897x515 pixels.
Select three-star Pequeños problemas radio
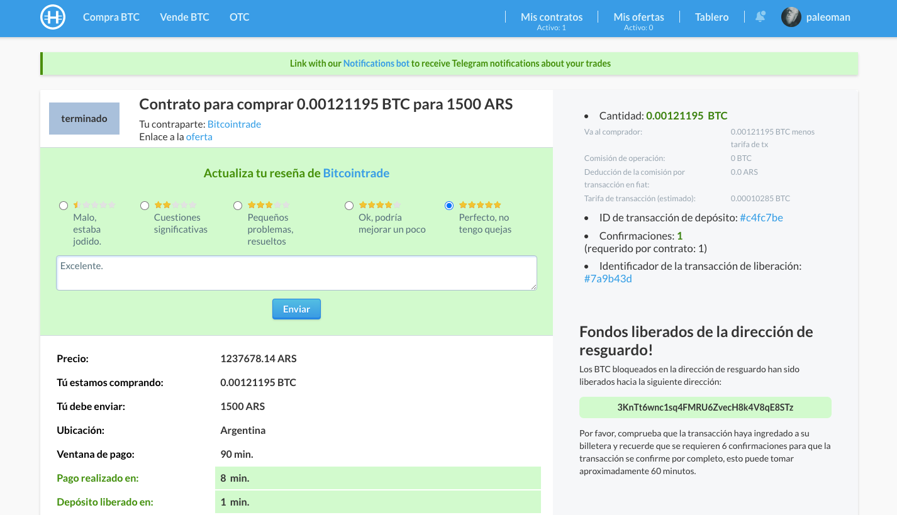point(238,206)
